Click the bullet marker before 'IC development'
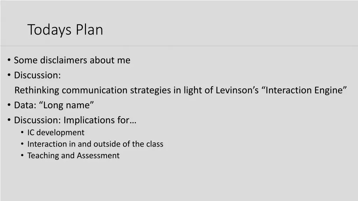Screen dimensions: 358x201 pyautogui.click(x=22, y=132)
